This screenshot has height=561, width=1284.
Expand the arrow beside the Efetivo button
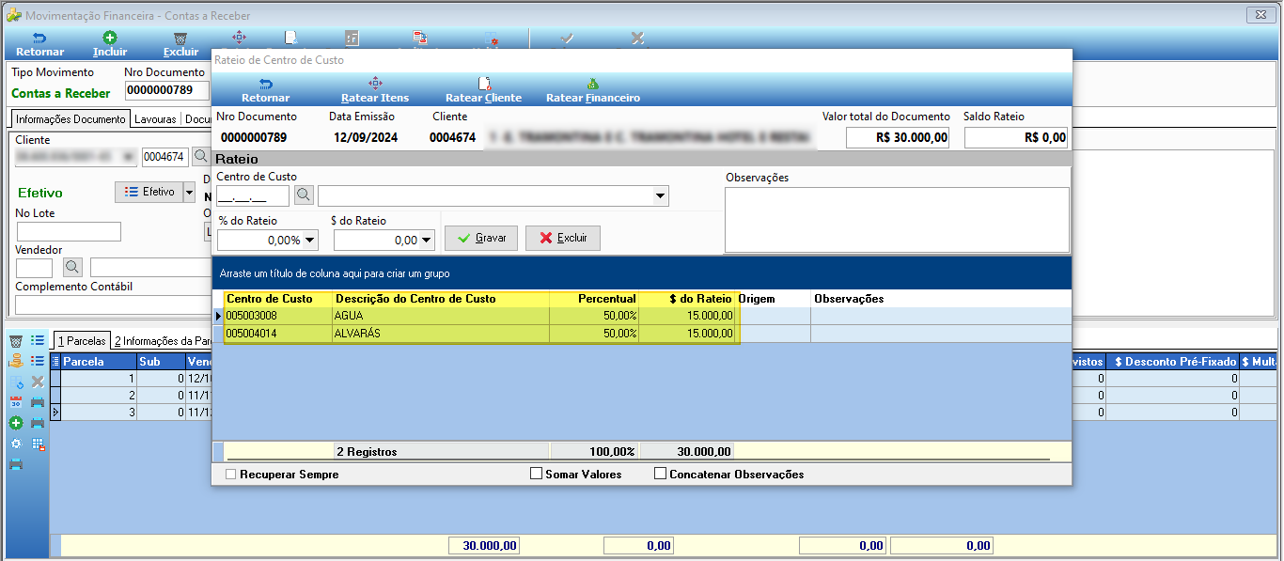point(189,192)
